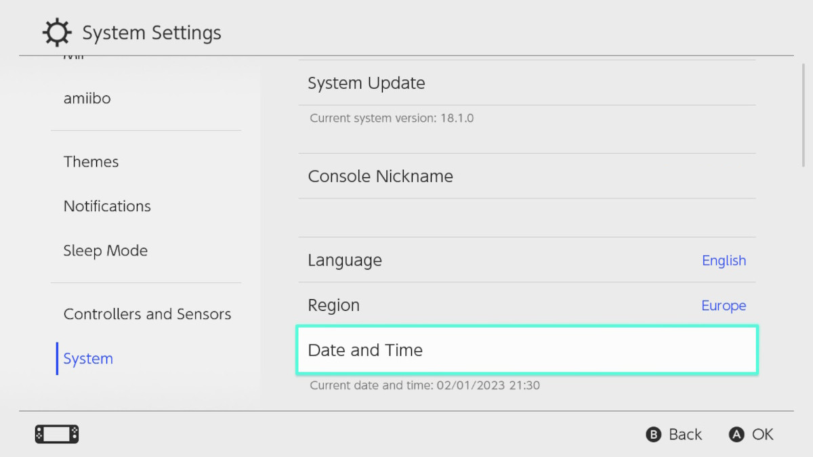Open Sleep Mode settings
This screenshot has width=813, height=457.
pos(105,251)
